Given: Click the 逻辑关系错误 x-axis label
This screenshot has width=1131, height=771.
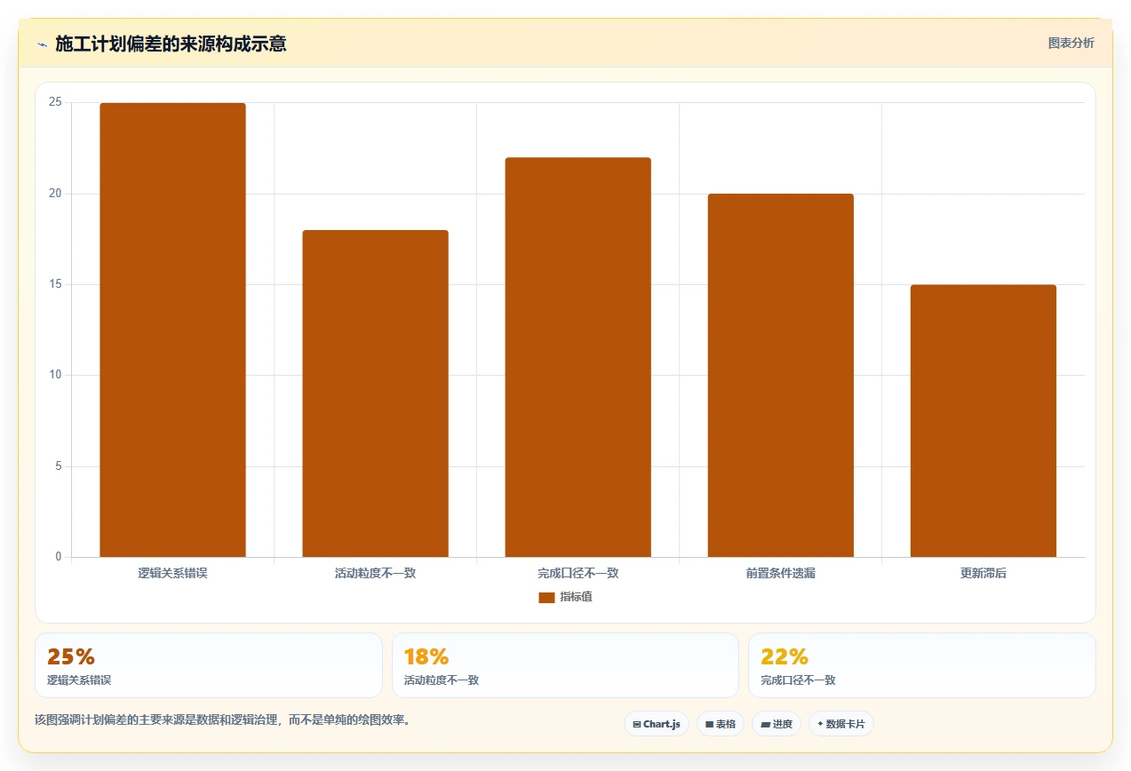Looking at the screenshot, I should coord(172,574).
